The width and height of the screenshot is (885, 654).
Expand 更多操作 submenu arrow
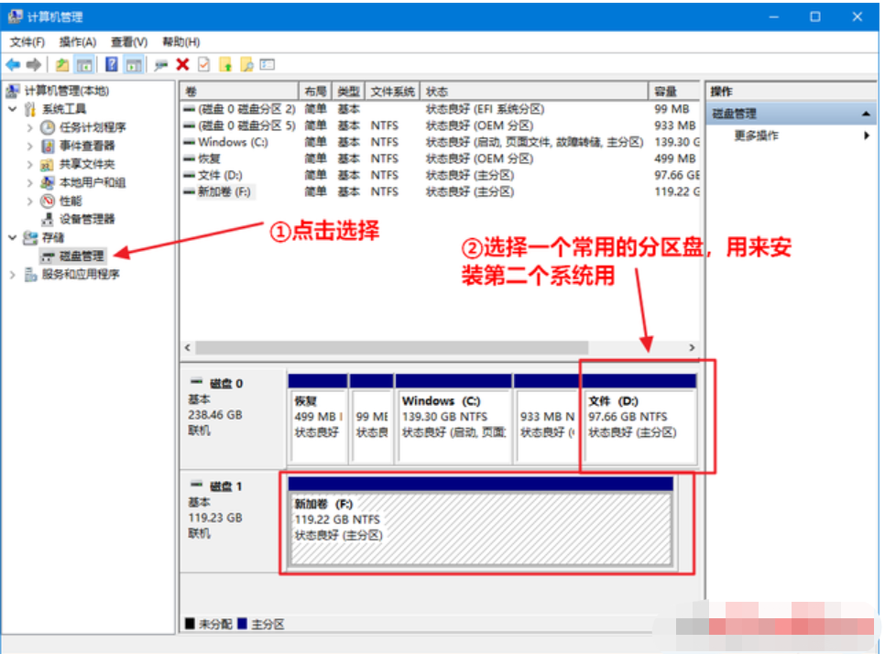866,136
